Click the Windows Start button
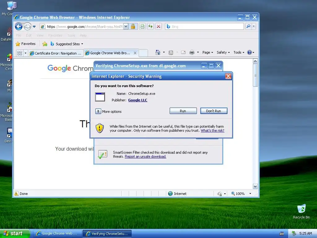 coord(15,233)
